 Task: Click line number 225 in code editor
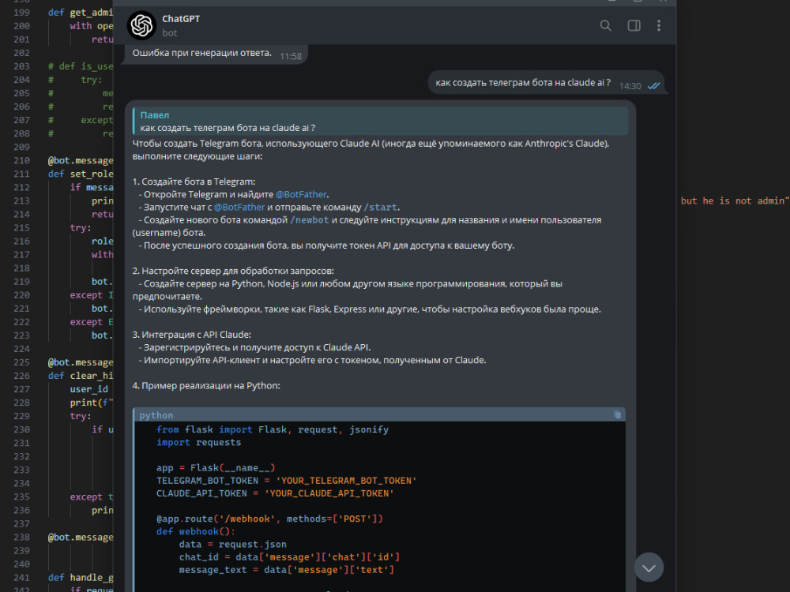point(21,362)
